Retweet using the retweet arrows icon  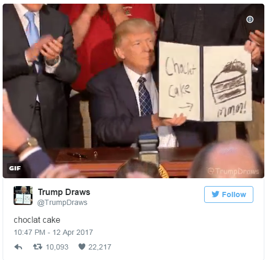tap(38, 247)
